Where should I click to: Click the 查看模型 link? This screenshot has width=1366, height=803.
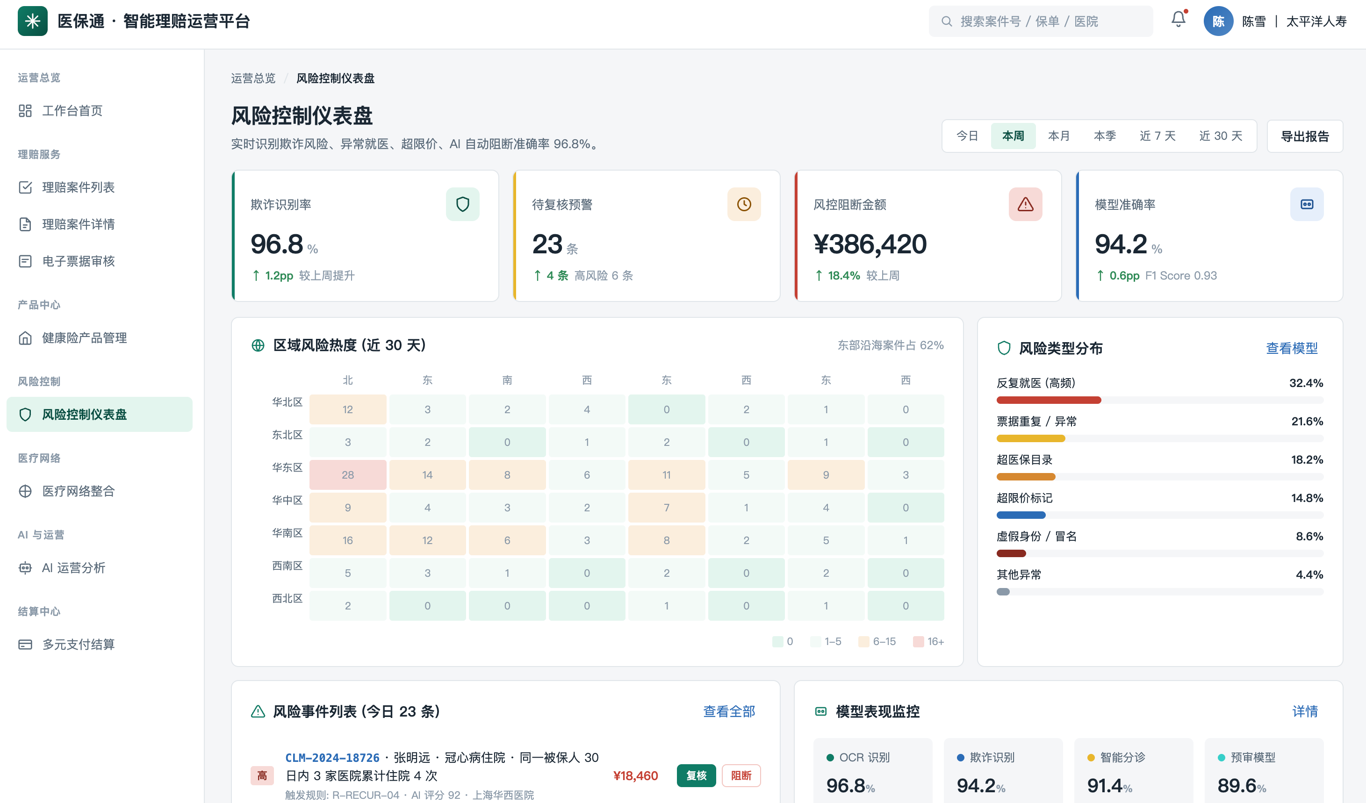(1292, 348)
